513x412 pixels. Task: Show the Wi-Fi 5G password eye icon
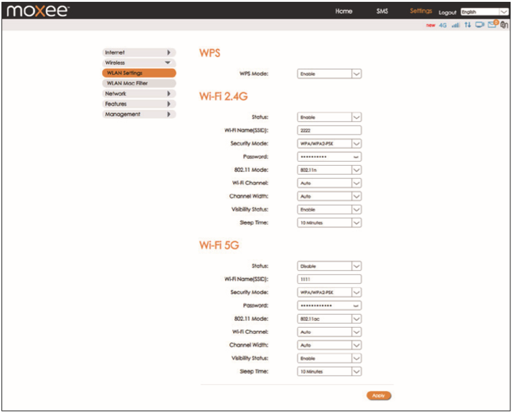click(x=356, y=306)
